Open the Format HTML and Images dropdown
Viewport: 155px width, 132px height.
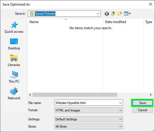[x=89, y=110]
